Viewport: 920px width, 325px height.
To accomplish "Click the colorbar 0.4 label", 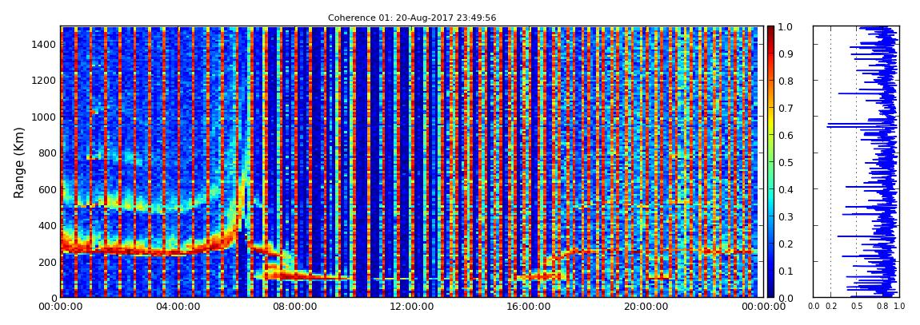I will 787,189.
